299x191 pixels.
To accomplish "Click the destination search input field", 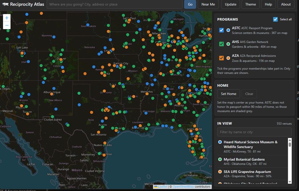I will pyautogui.click(x=114, y=4).
